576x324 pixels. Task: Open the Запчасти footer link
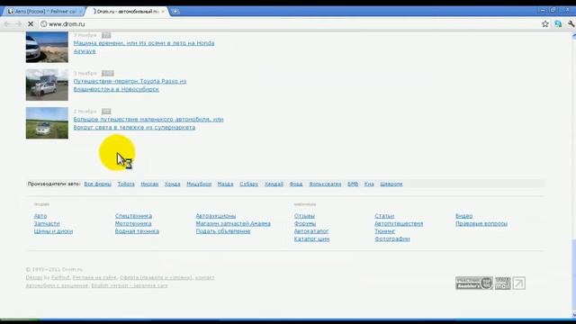pos(47,223)
